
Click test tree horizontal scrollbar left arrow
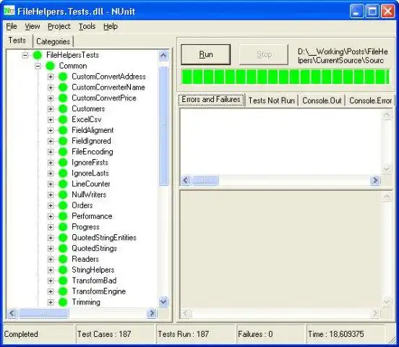[12, 313]
